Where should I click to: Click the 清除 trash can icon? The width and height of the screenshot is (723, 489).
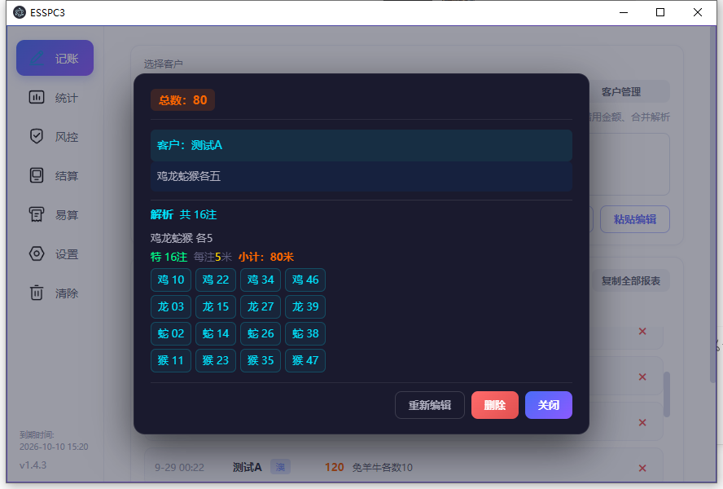(37, 293)
